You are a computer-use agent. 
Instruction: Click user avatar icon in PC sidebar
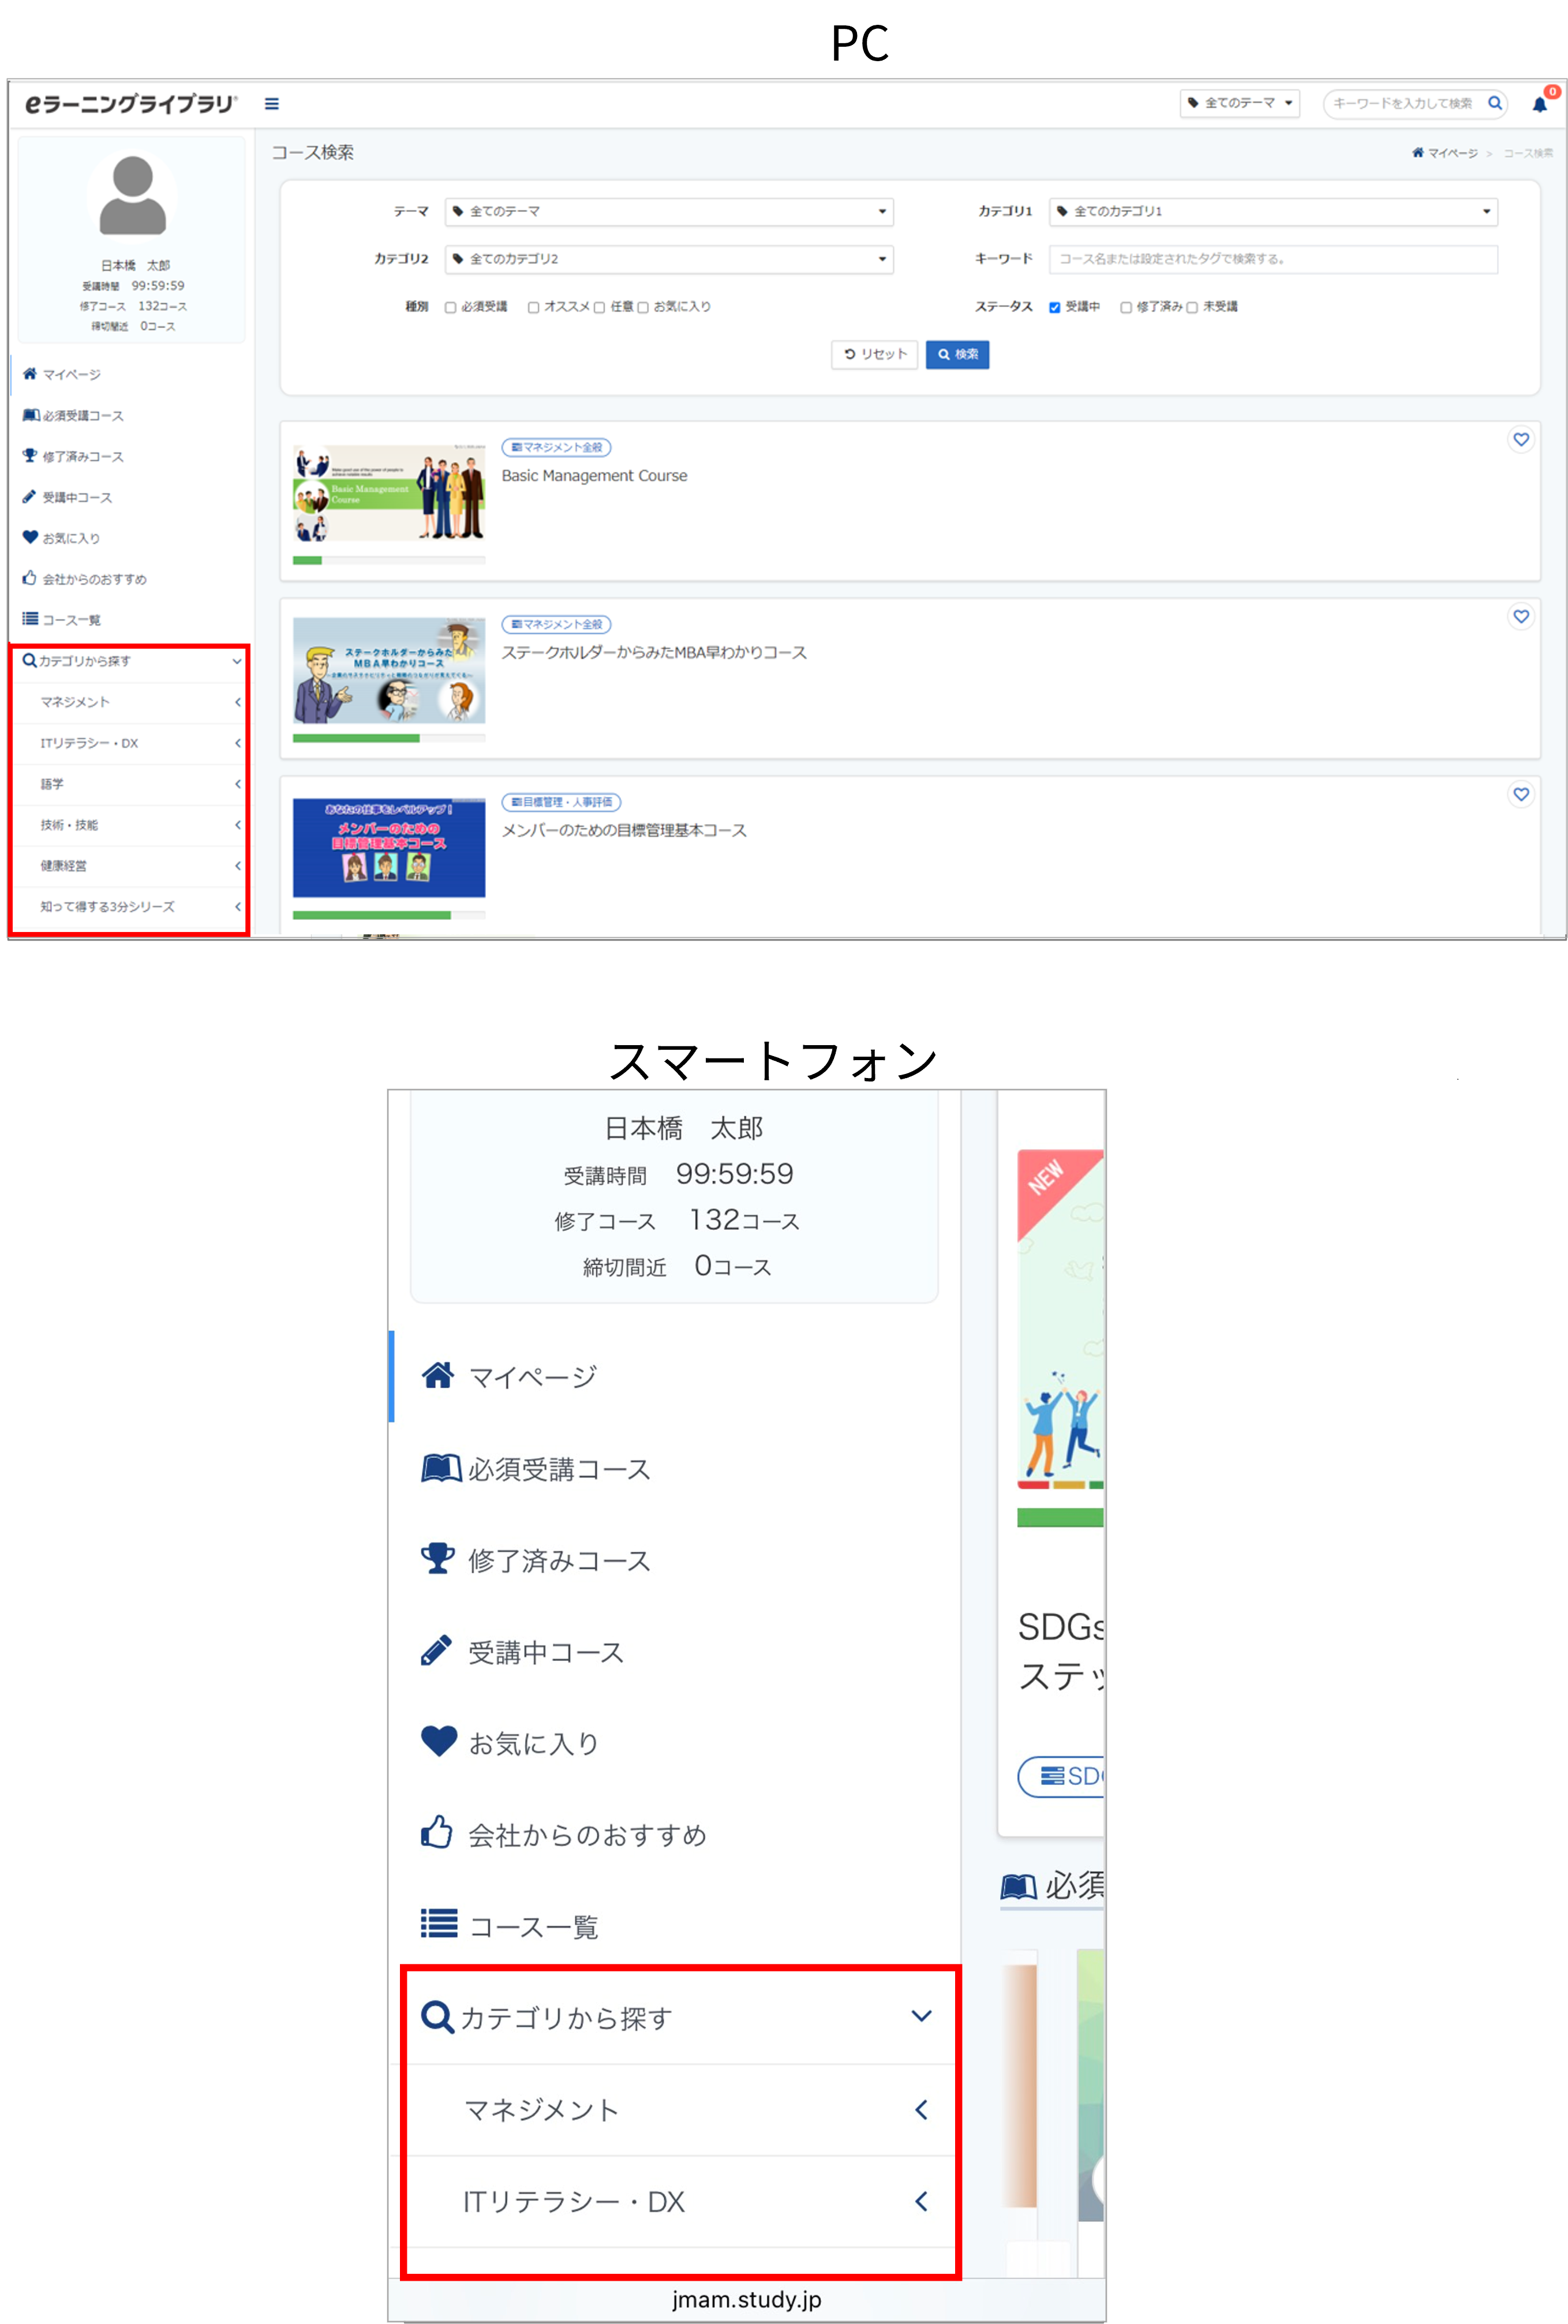[x=132, y=195]
